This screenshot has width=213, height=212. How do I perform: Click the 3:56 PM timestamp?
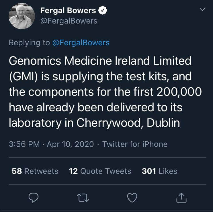(24, 144)
